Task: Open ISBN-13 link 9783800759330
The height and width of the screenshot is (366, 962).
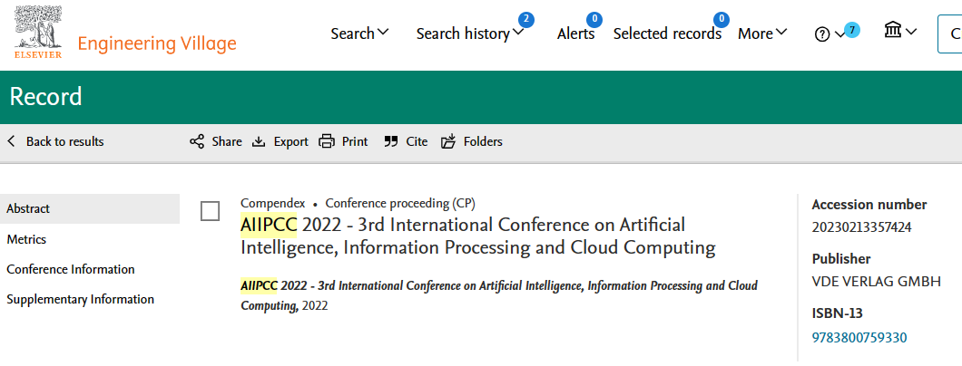Action: pyautogui.click(x=859, y=338)
